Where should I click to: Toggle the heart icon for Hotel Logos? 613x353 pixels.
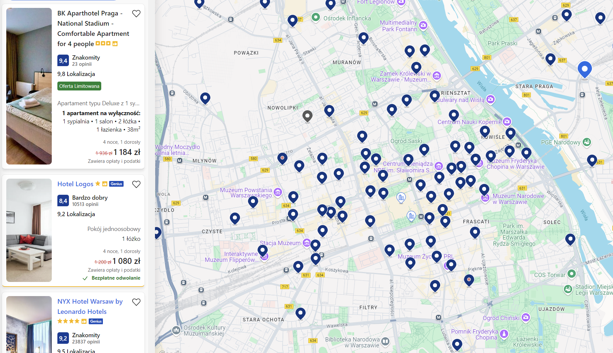coord(136,185)
